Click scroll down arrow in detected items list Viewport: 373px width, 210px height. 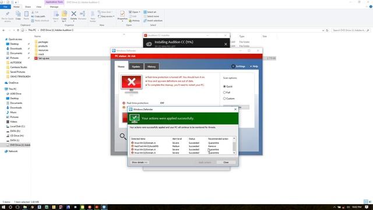[234, 153]
